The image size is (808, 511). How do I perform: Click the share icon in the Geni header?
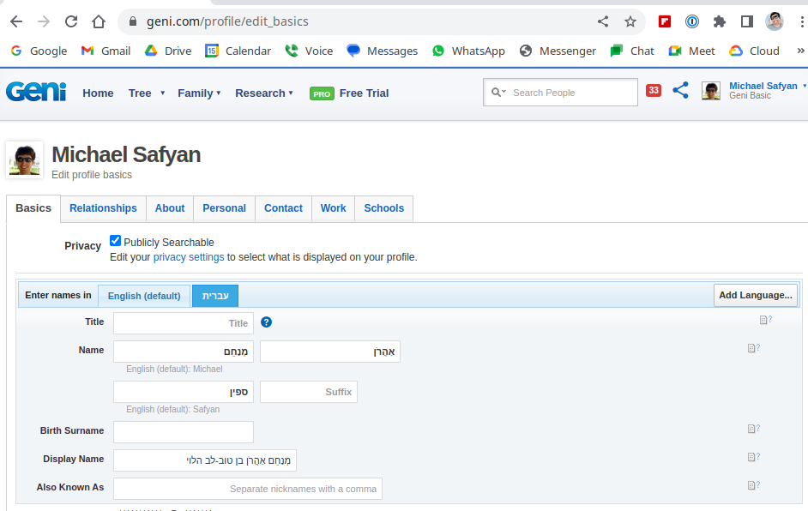click(x=680, y=90)
